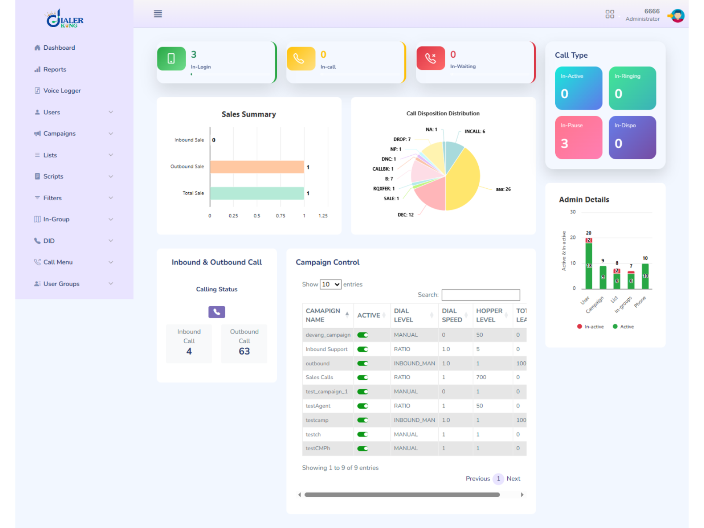
Task: Collapse the User Groups section
Action: pos(62,283)
